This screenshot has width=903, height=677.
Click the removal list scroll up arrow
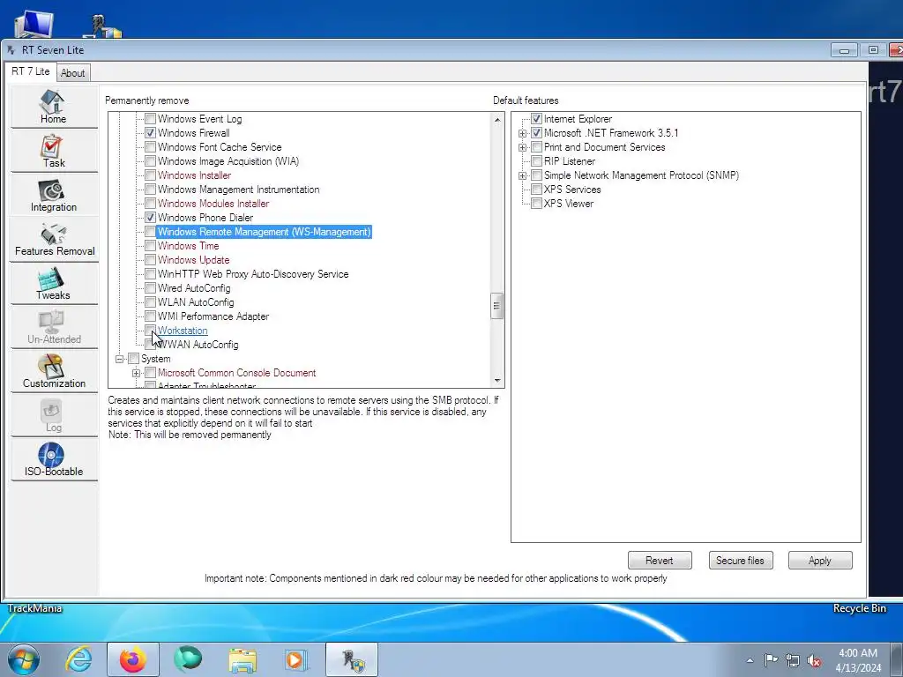tap(497, 120)
